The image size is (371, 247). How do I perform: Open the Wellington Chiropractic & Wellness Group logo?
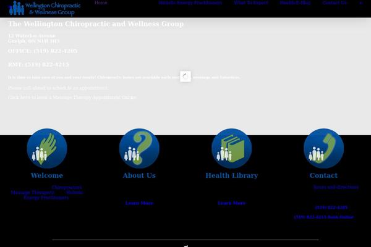pyautogui.click(x=45, y=9)
